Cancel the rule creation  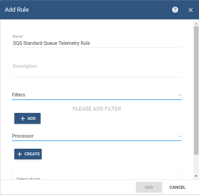pyautogui.click(x=177, y=187)
